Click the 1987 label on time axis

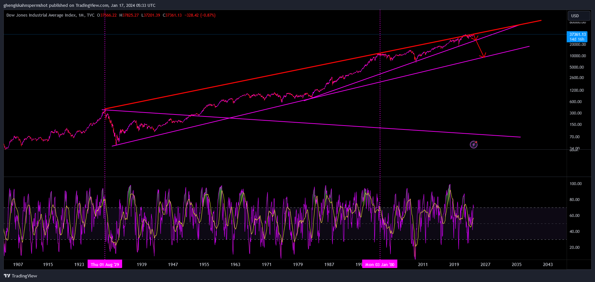[329, 264]
